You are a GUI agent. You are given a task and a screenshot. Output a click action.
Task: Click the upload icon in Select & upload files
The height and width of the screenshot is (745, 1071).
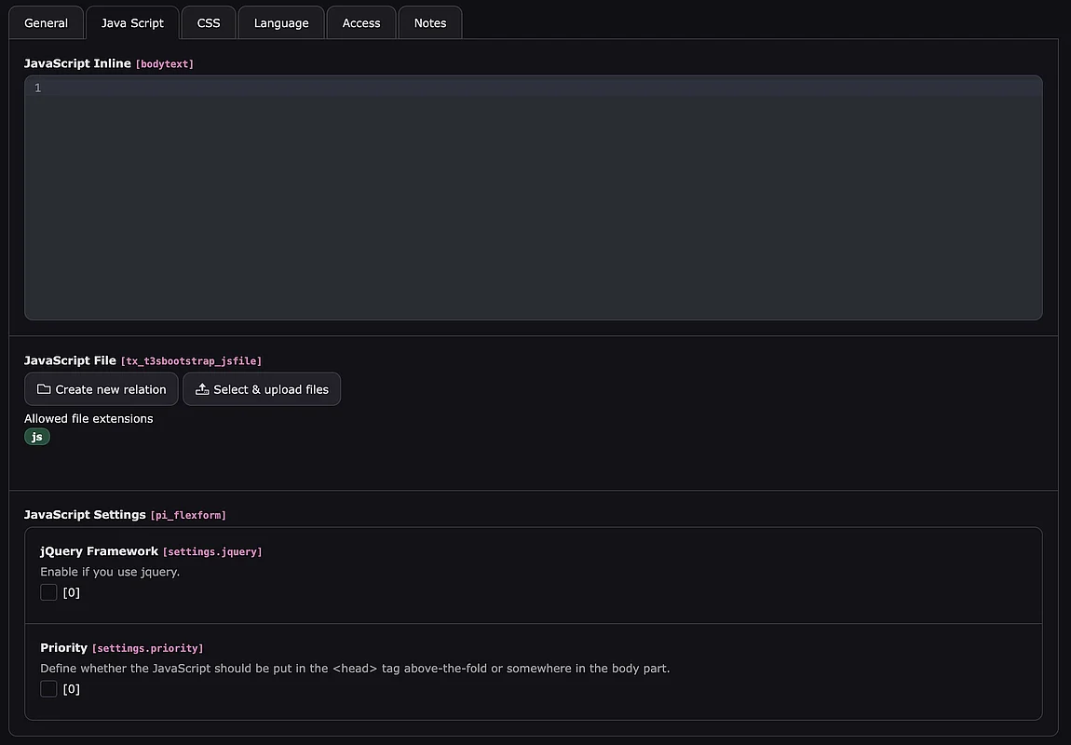pyautogui.click(x=201, y=389)
